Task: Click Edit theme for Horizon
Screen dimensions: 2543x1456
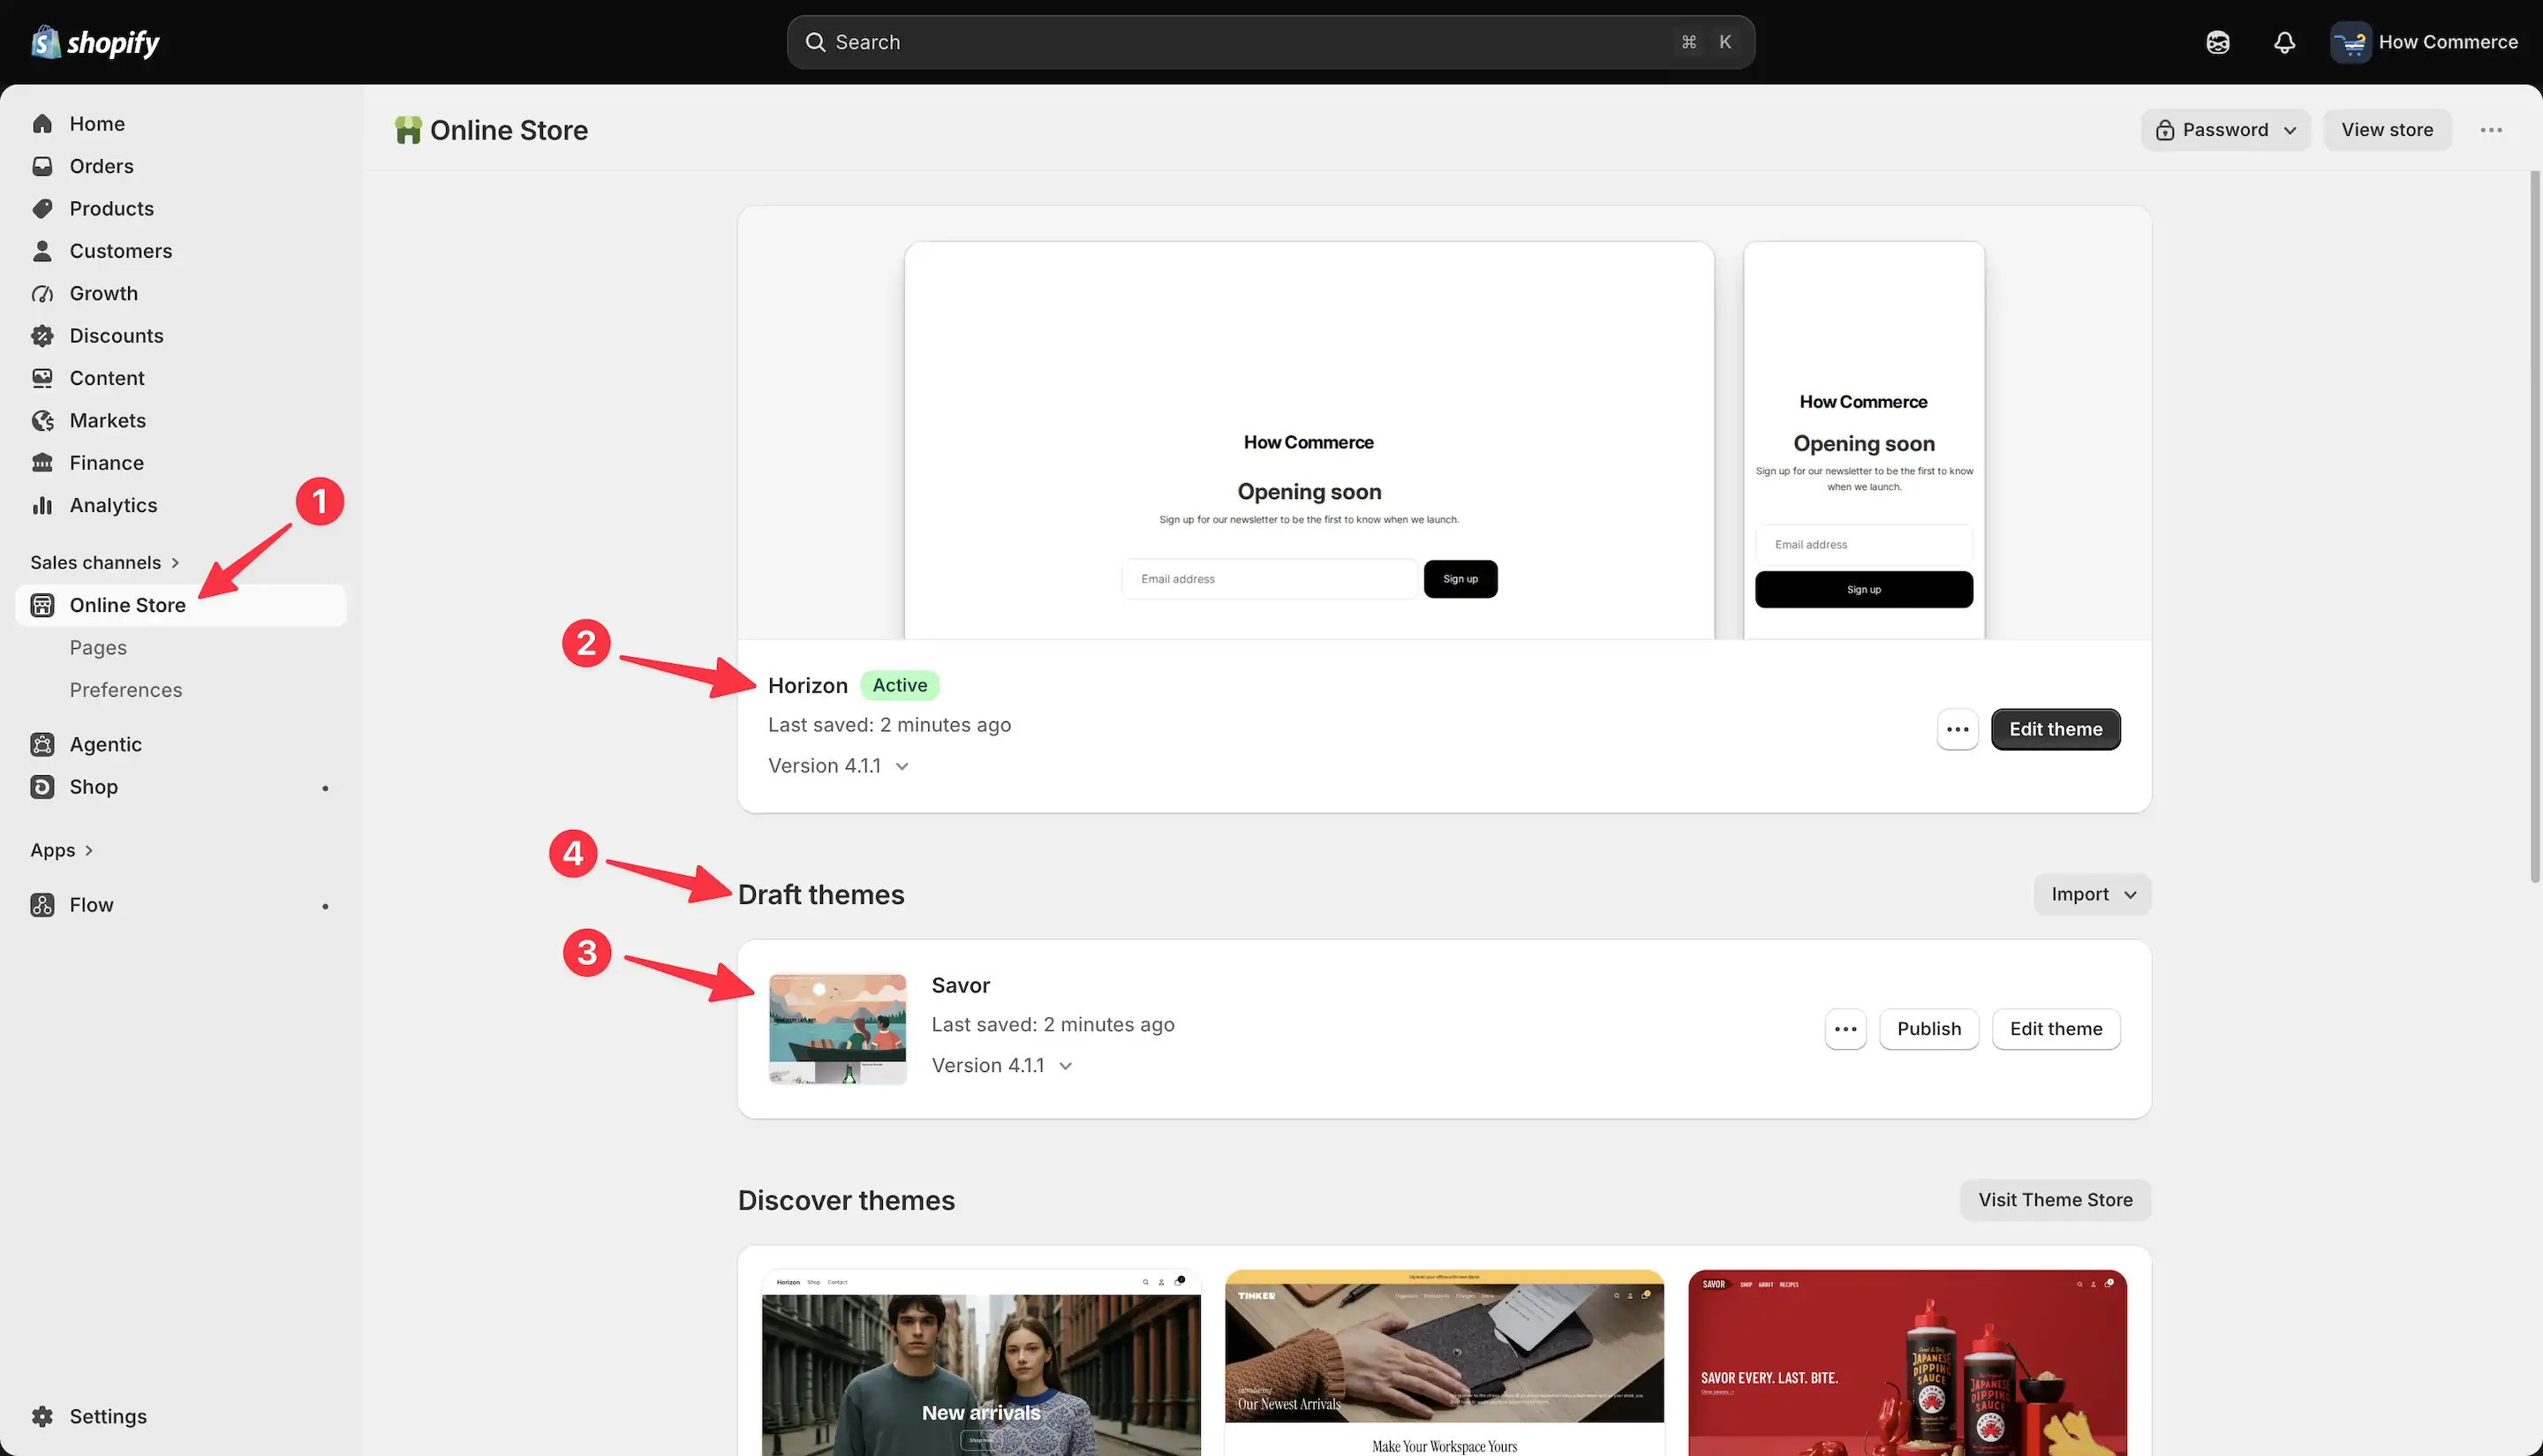Action: (2055, 729)
